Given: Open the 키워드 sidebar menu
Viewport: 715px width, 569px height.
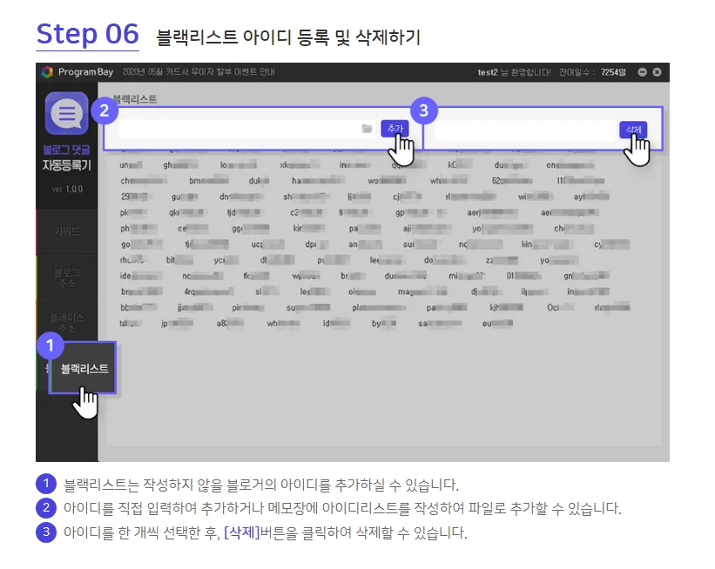Looking at the screenshot, I should pos(67,232).
